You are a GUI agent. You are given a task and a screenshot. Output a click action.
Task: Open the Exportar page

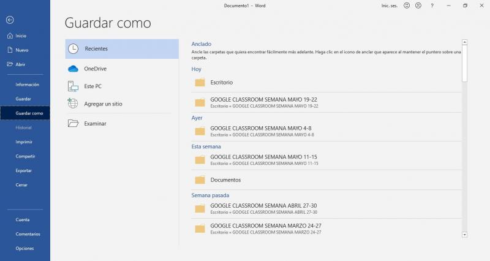[x=25, y=171]
